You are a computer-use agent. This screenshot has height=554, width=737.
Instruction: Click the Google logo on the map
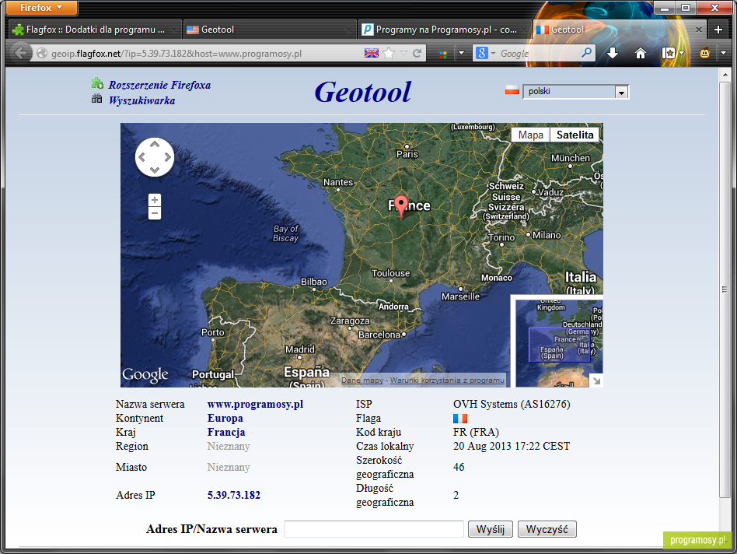tap(145, 375)
